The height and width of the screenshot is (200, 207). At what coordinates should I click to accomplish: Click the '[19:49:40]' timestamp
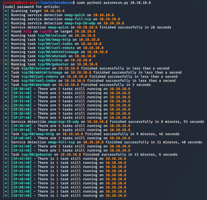click(x=21, y=183)
